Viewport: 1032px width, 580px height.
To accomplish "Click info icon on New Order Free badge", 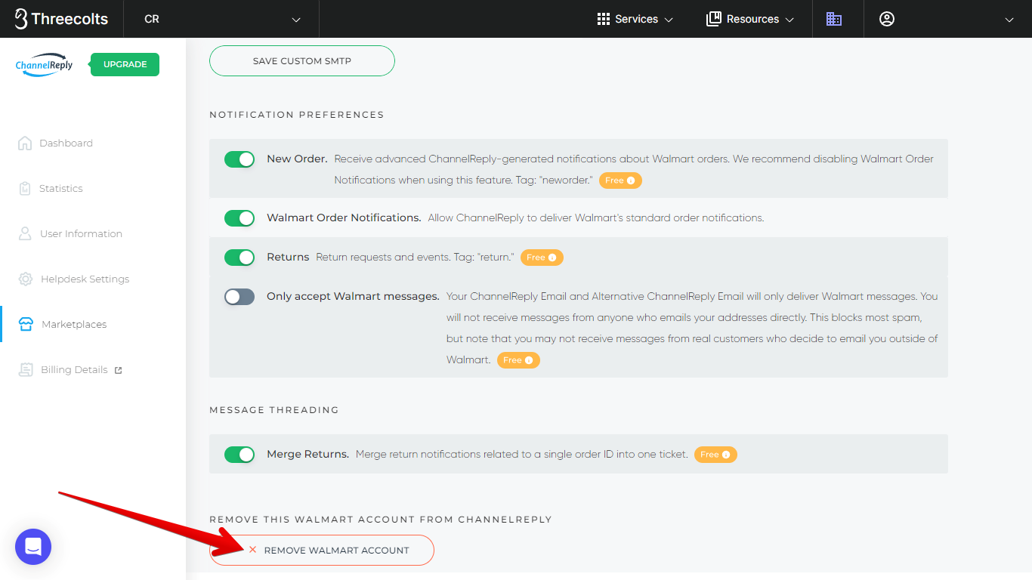I will point(632,180).
